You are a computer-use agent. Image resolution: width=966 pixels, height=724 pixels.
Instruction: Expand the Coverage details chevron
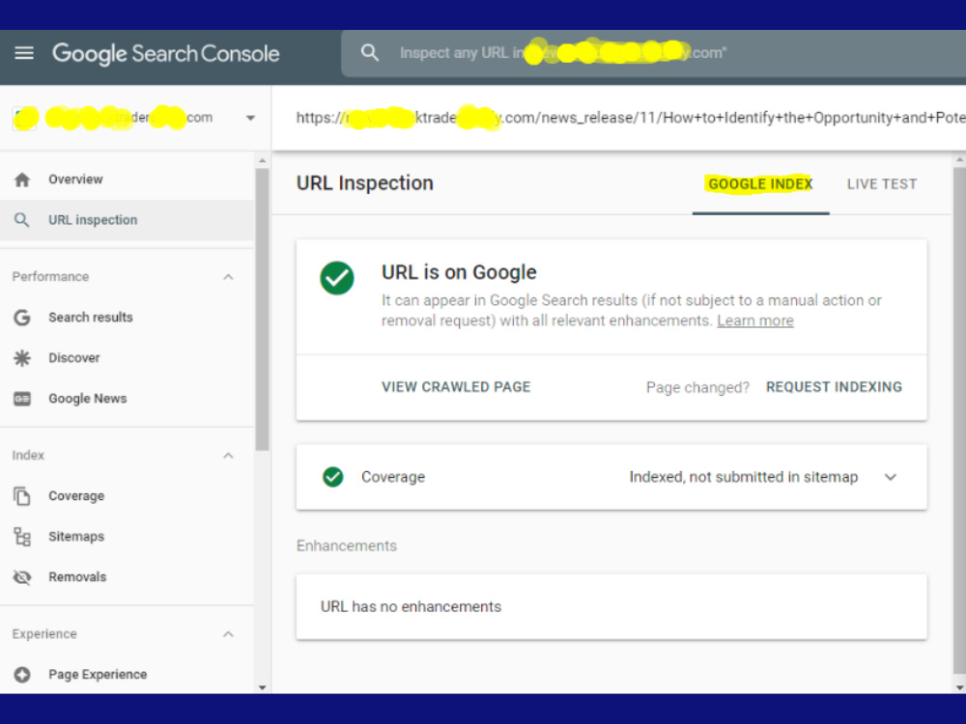(x=891, y=477)
